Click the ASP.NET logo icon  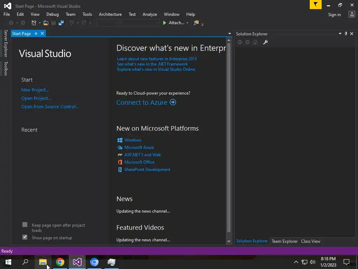[x=120, y=155]
